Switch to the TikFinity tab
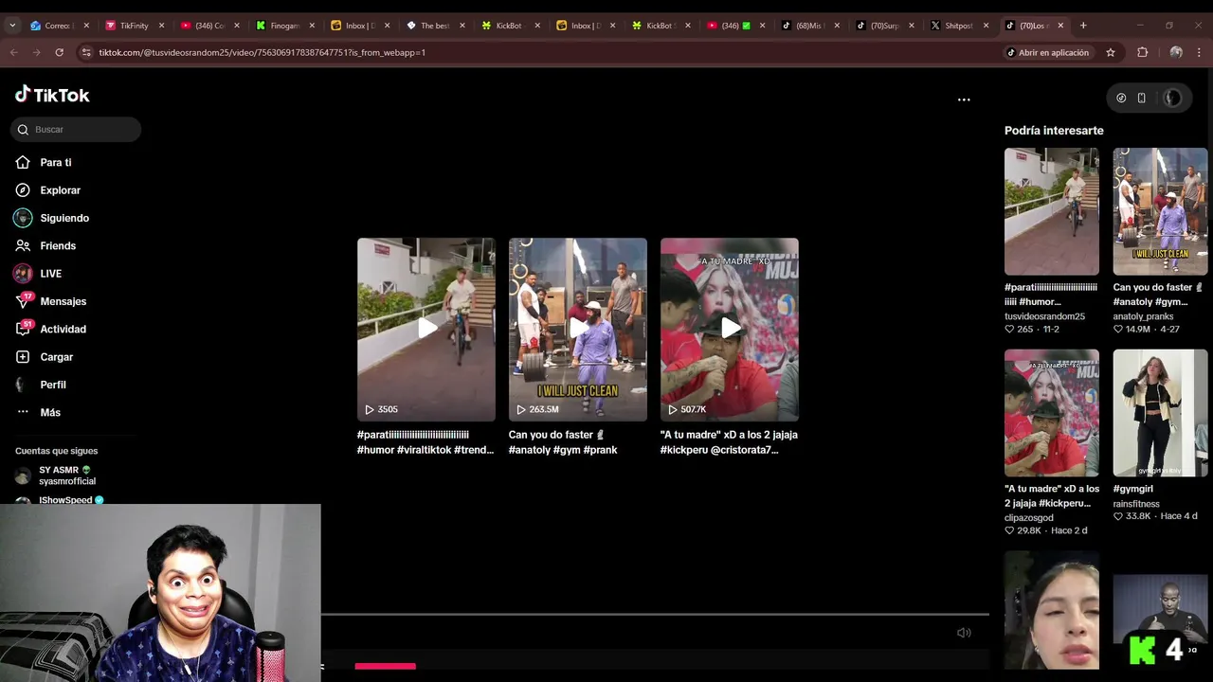Image resolution: width=1213 pixels, height=682 pixels. (x=133, y=26)
